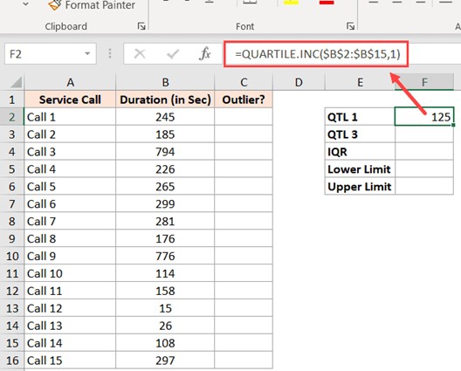Select cell F2 showing 125

tap(424, 117)
